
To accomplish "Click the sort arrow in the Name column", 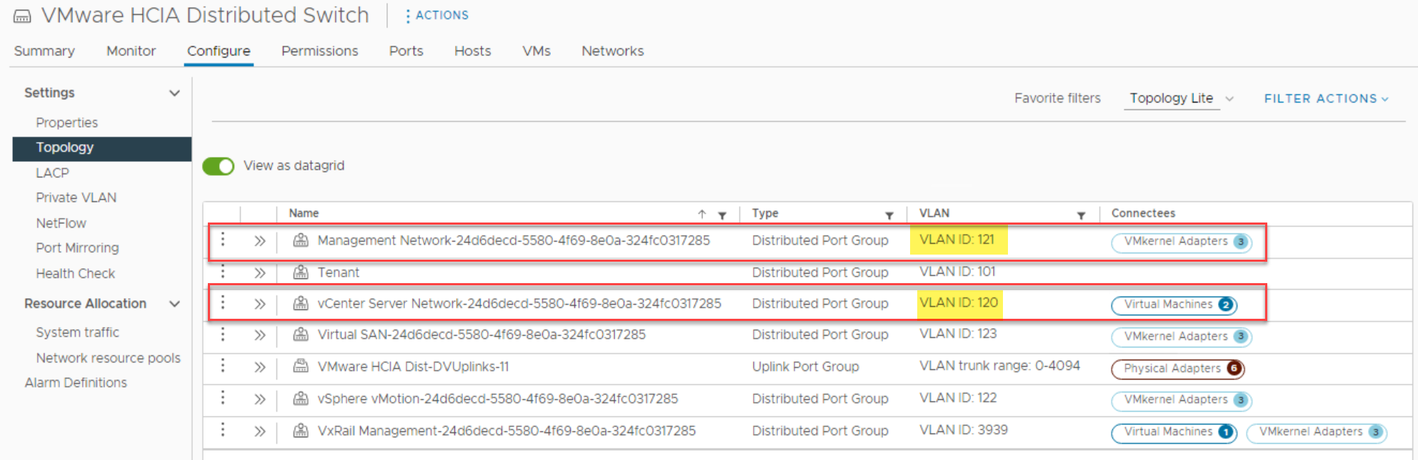I will click(702, 214).
